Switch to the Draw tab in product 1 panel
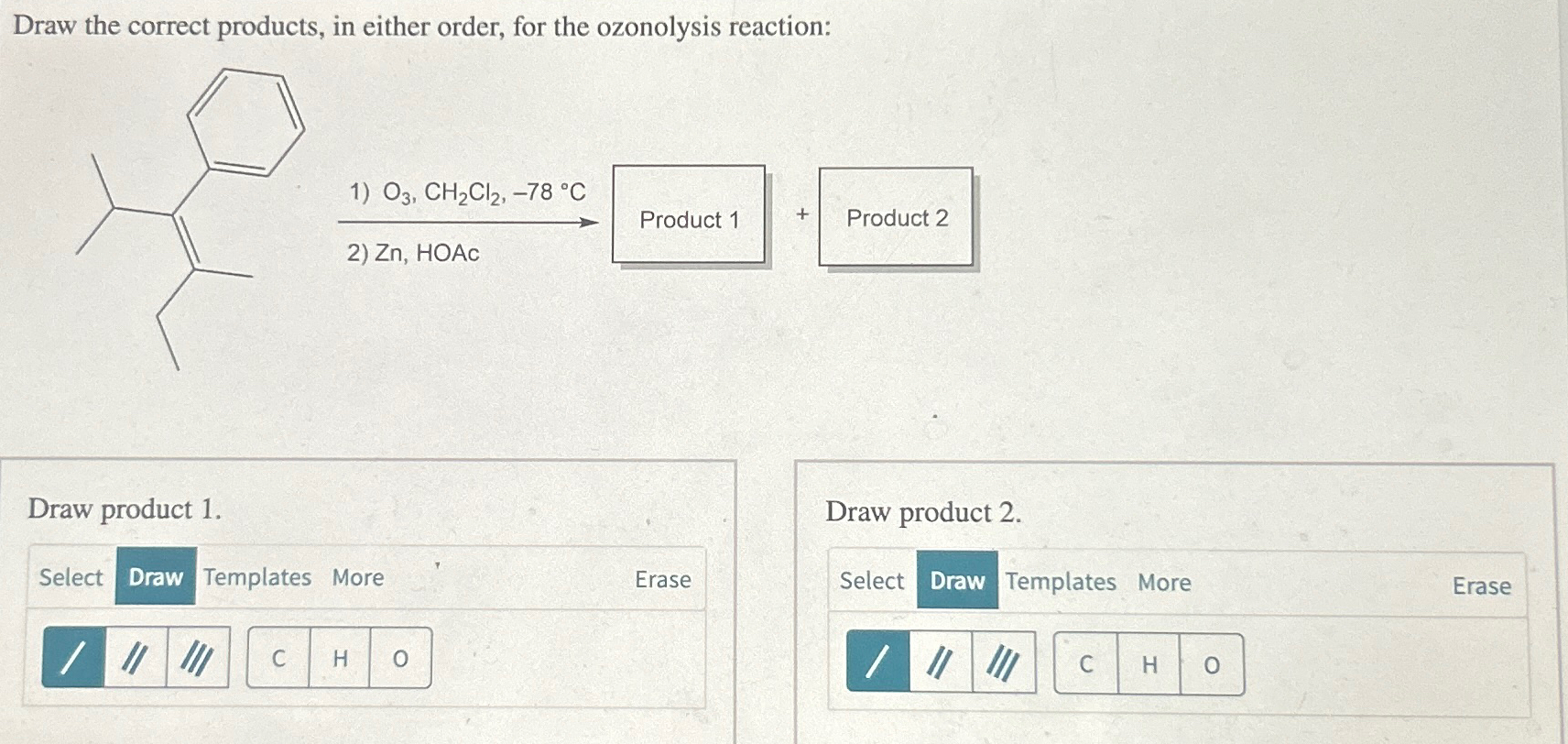Screen dimensions: 1568x744 pos(157,578)
